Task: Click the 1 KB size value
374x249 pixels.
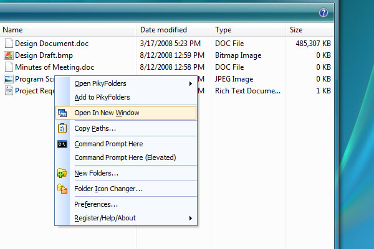Action: pyautogui.click(x=324, y=91)
